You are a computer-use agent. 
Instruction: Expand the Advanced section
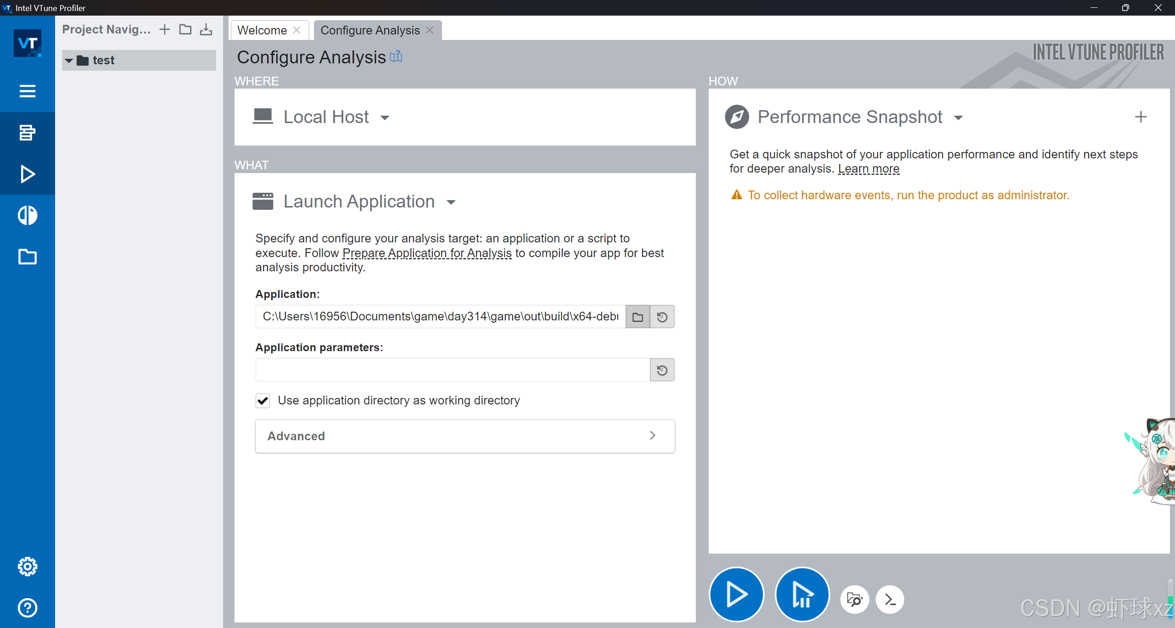point(464,436)
